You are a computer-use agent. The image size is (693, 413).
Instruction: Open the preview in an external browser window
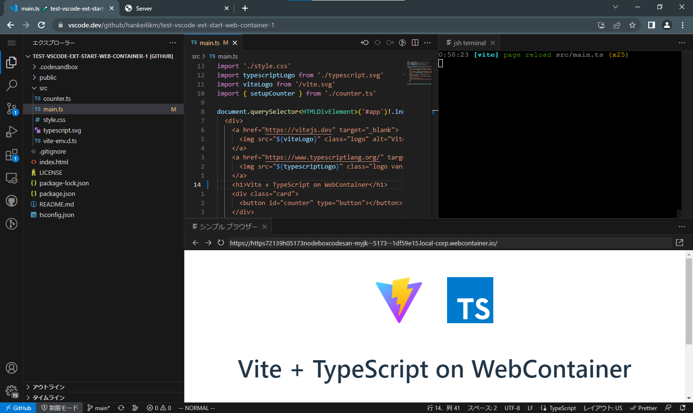[680, 243]
